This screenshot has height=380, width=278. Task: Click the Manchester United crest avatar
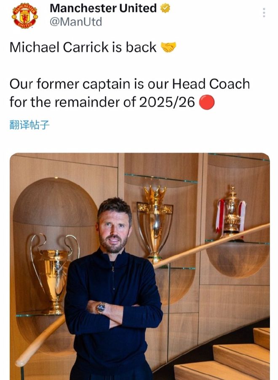click(x=25, y=16)
